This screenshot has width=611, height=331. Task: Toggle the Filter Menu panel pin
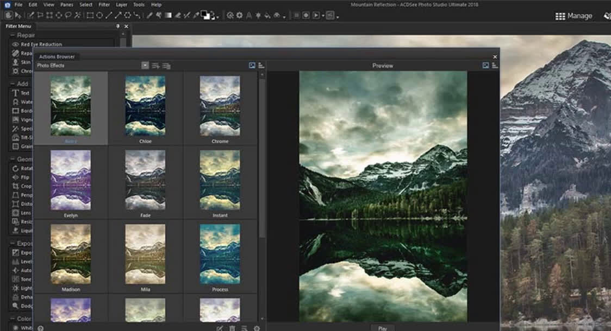pos(119,26)
